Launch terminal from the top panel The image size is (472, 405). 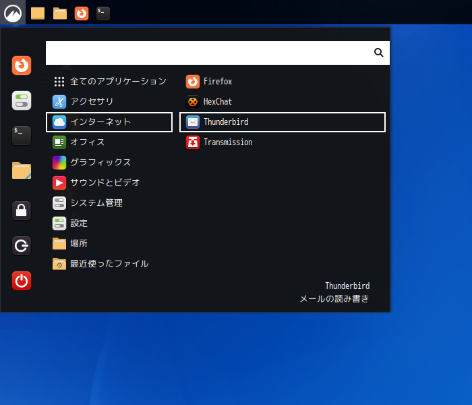click(x=103, y=13)
